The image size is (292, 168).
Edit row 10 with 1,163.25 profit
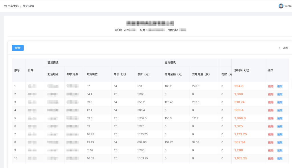[x=280, y=158]
